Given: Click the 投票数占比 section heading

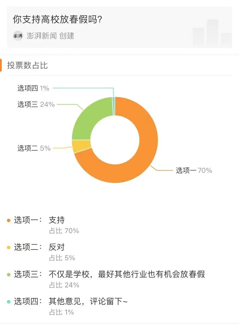Looking at the screenshot, I should [x=27, y=65].
